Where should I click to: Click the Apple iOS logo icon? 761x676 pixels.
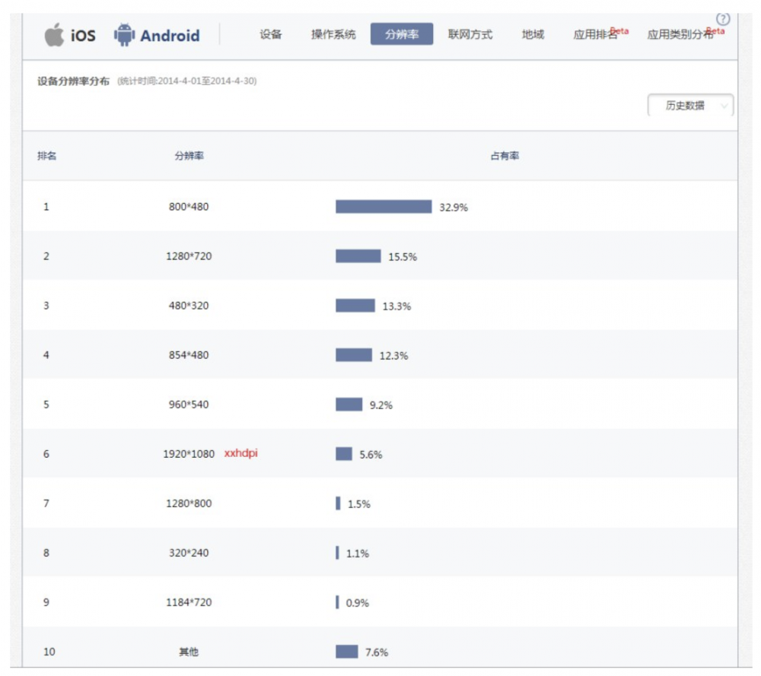click(x=54, y=35)
